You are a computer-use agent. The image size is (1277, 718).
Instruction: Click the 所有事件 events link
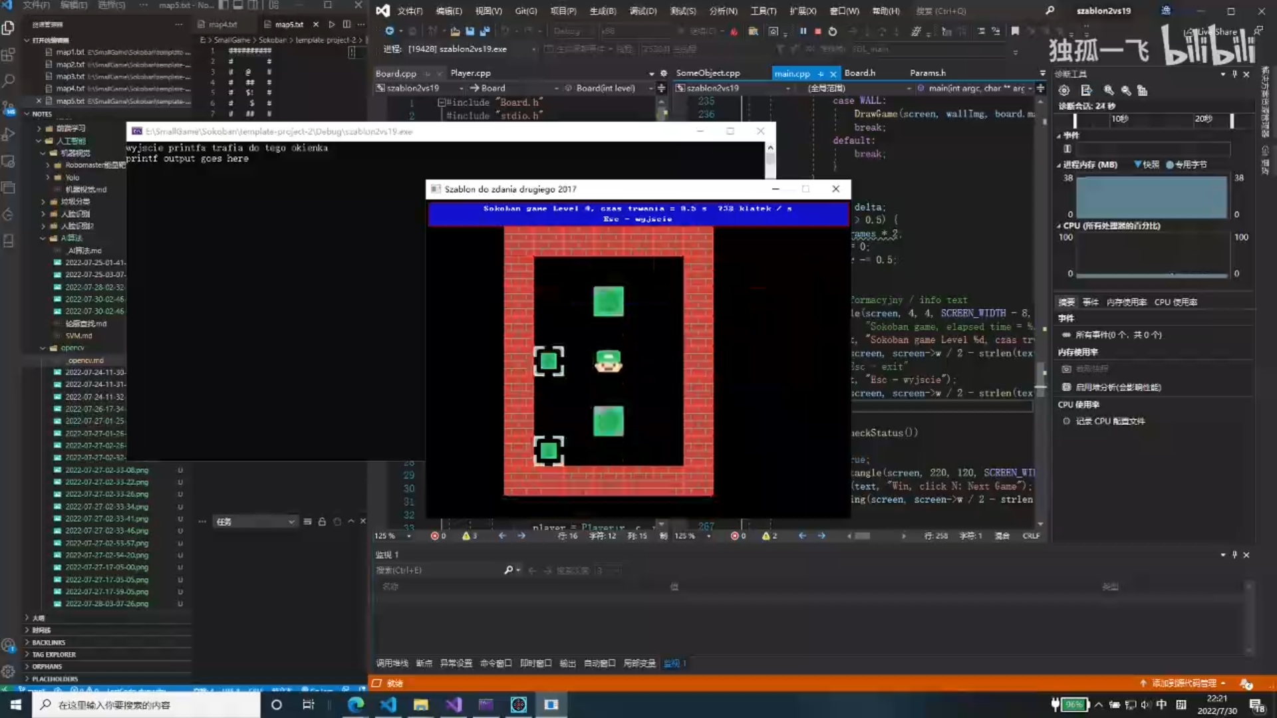pos(1117,335)
